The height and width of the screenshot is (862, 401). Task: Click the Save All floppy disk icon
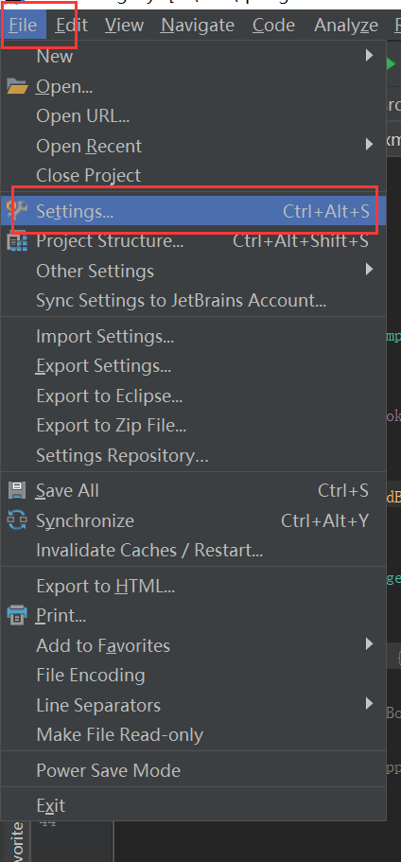17,490
